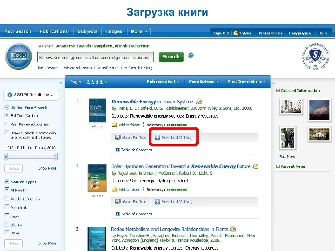Enable Periodicals checkbox

click(7, 207)
